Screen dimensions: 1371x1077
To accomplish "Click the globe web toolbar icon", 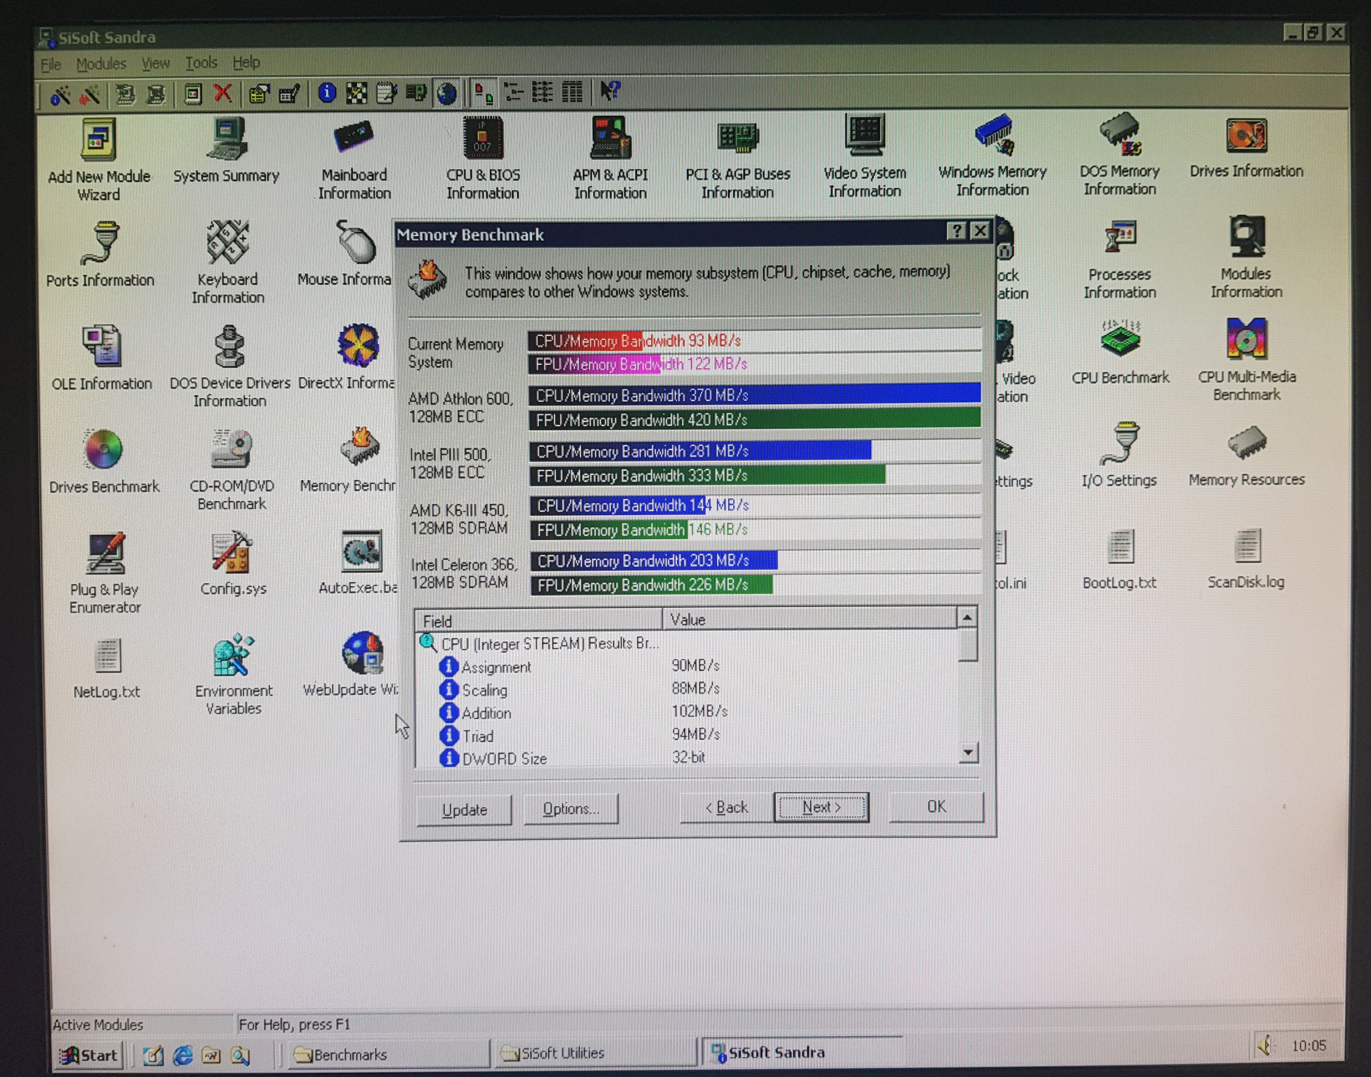I will coord(446,93).
